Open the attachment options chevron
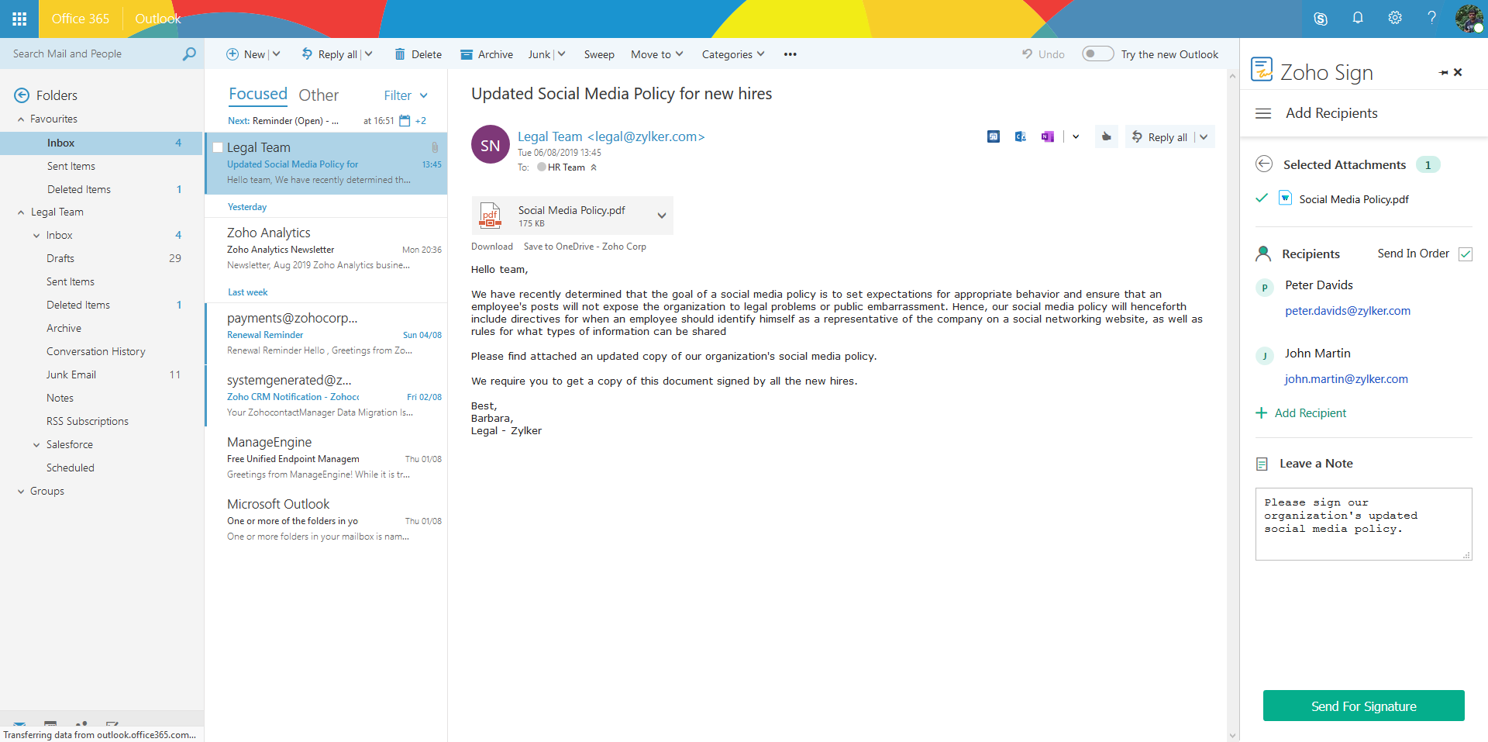The image size is (1488, 742). point(662,216)
